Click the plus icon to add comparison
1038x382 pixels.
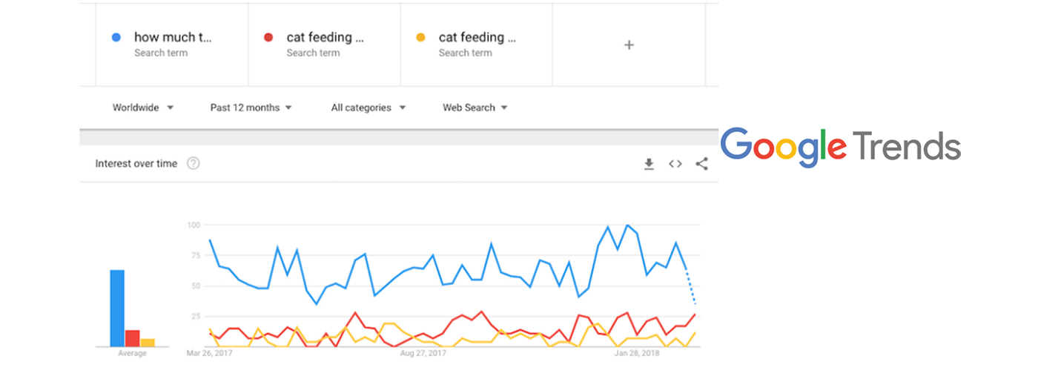coord(629,45)
